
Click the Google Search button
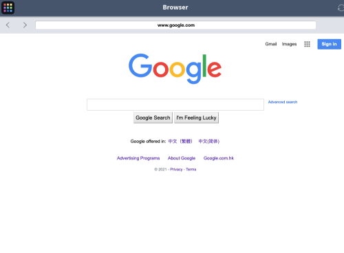pos(153,118)
